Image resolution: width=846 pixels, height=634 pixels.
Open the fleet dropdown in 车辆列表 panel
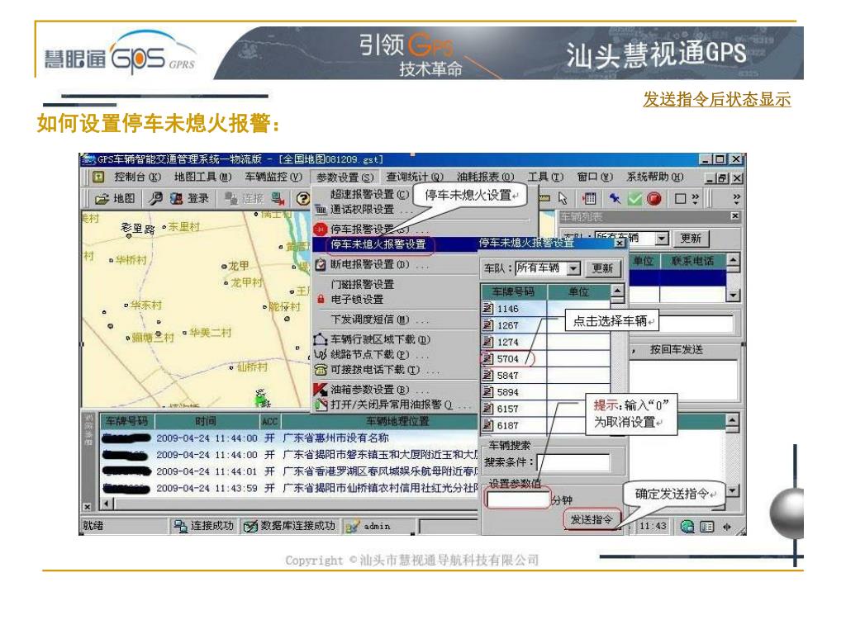[662, 238]
